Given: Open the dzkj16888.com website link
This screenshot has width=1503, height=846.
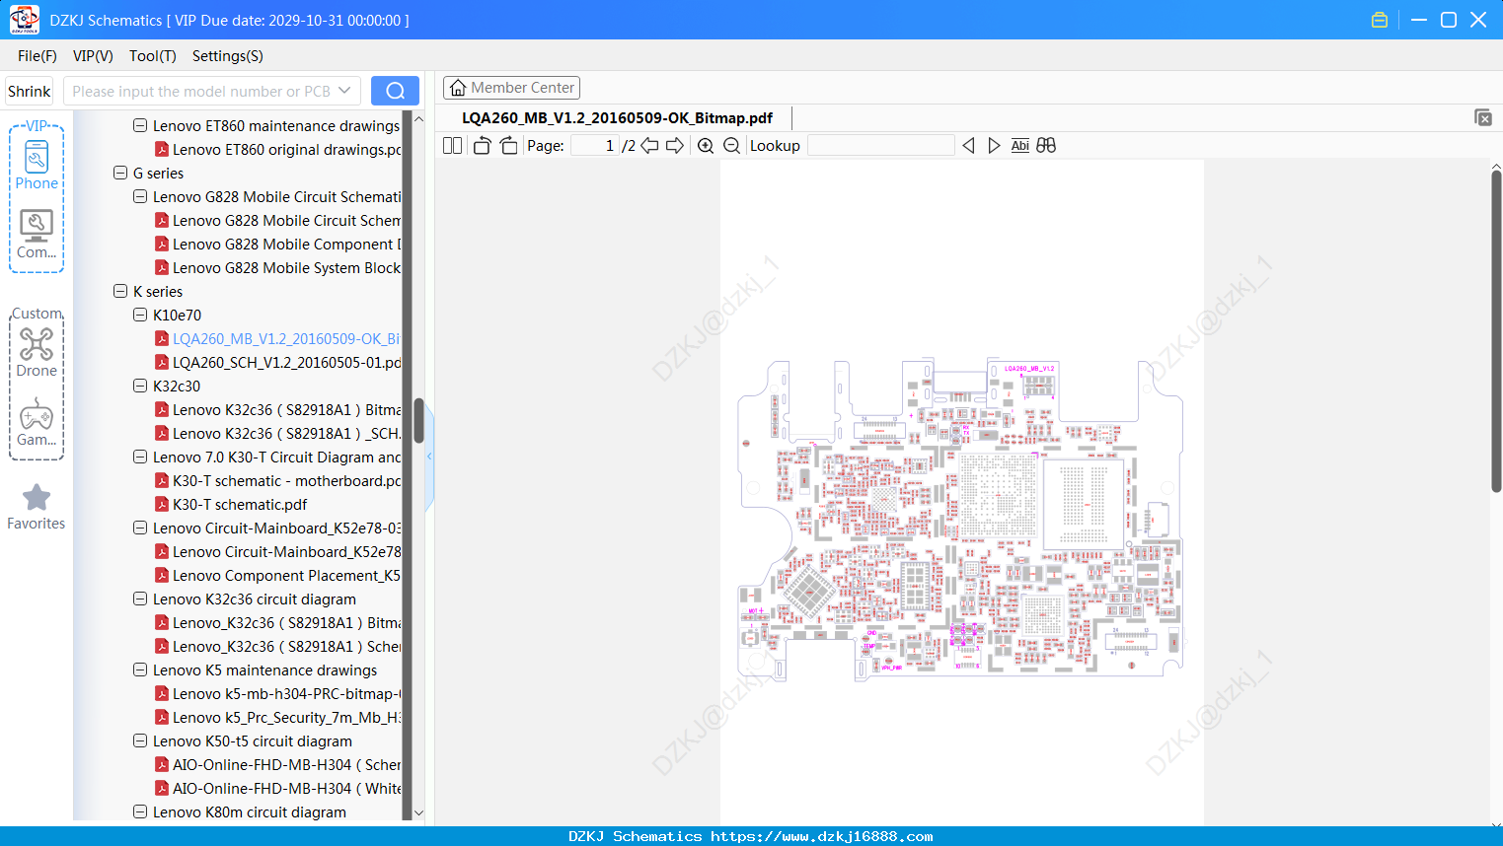Looking at the screenshot, I should tap(821, 836).
